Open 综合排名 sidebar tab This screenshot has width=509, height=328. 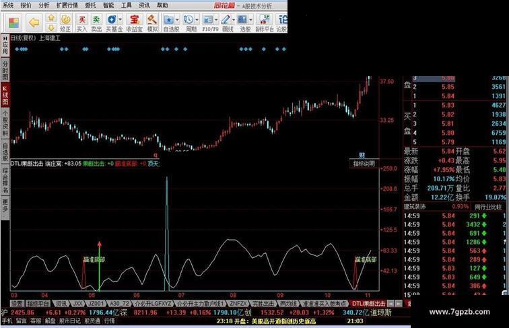5,180
